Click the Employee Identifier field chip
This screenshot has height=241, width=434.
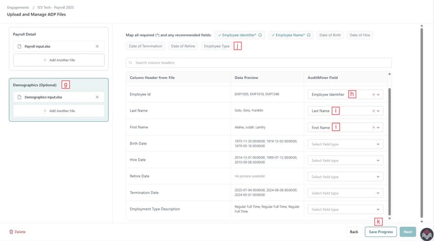click(240, 35)
